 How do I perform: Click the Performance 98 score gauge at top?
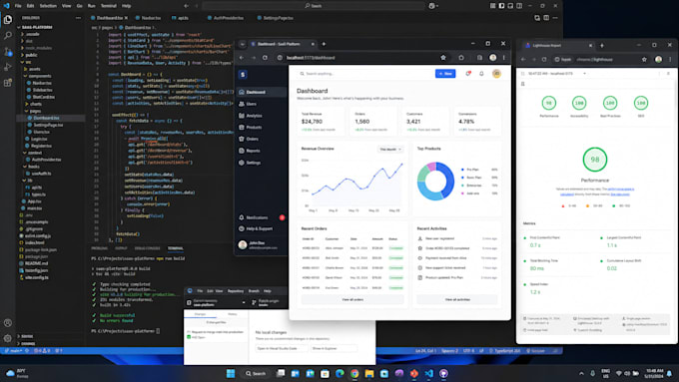548,103
